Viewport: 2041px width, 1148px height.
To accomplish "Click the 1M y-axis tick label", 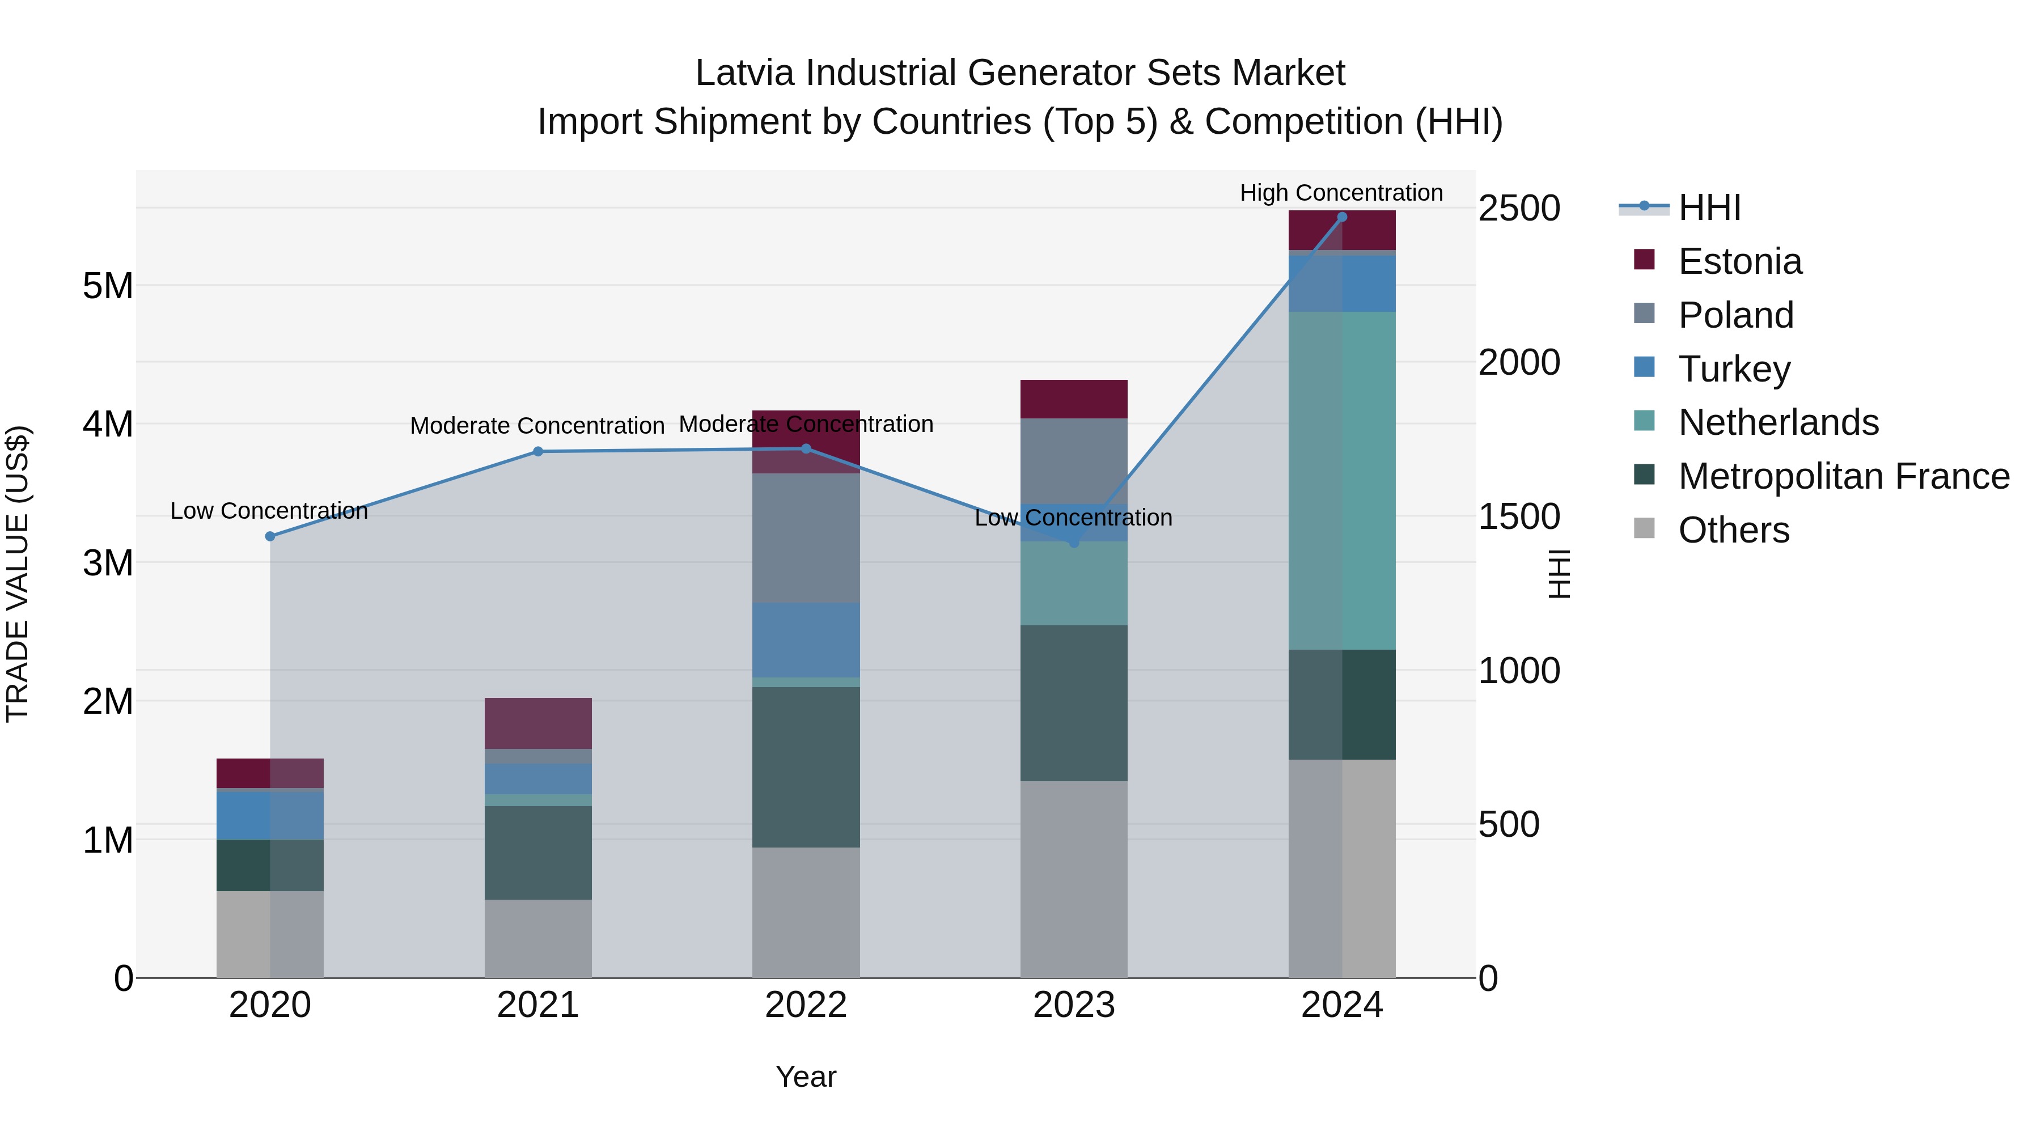I will (x=108, y=840).
